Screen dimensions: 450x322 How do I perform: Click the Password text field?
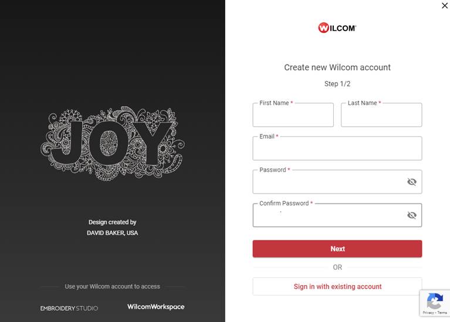coord(329,183)
